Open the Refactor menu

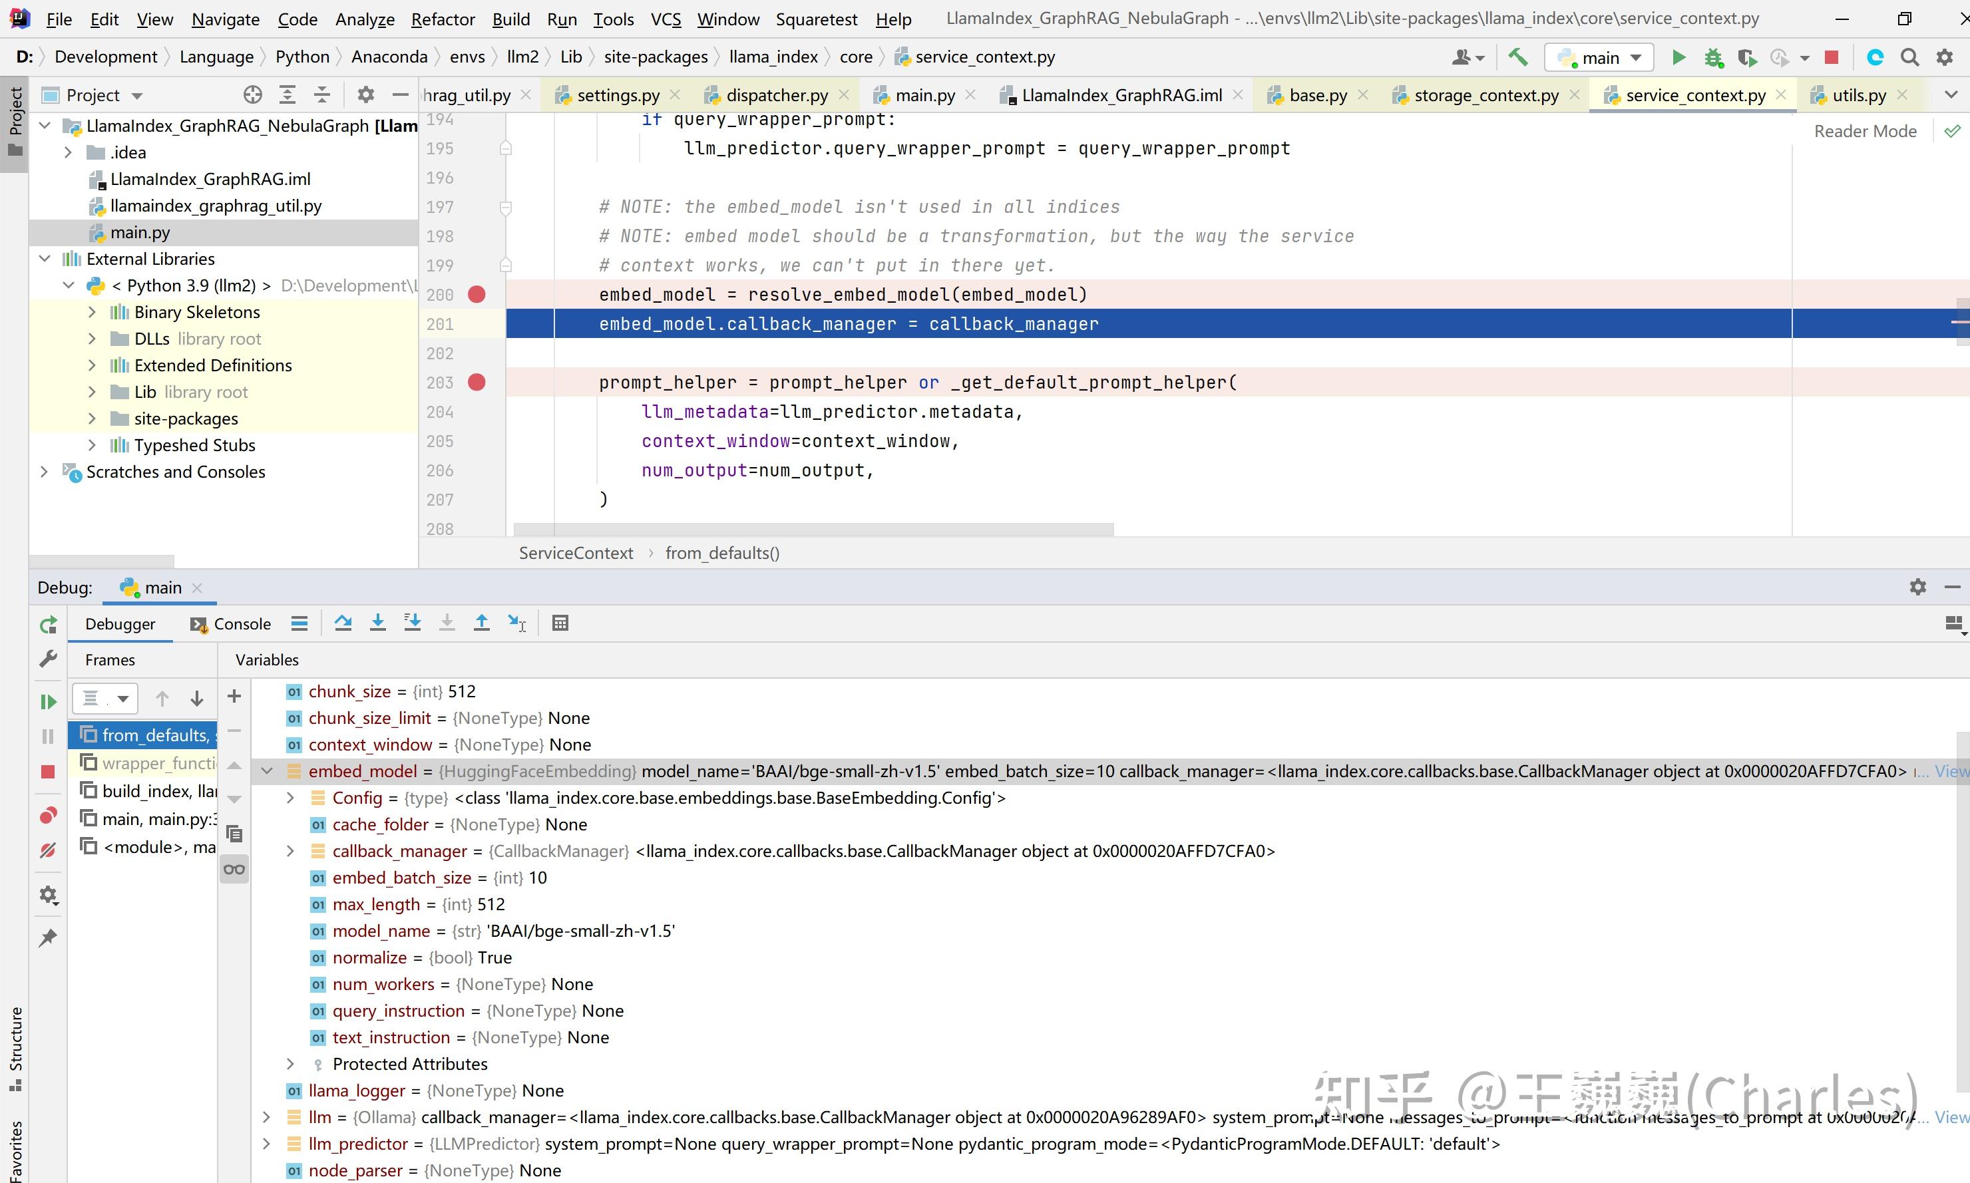click(x=443, y=19)
